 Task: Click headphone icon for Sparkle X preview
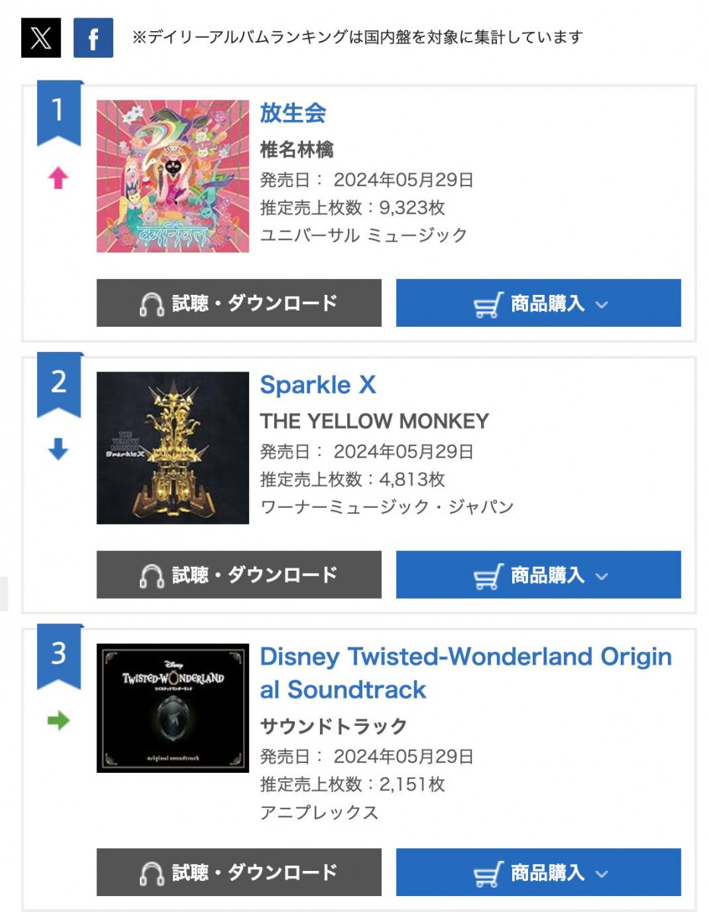[x=152, y=575]
